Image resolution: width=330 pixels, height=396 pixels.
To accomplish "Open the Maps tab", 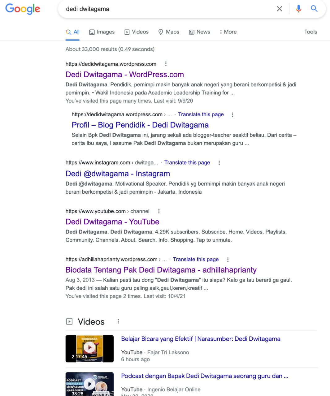I will point(169,32).
